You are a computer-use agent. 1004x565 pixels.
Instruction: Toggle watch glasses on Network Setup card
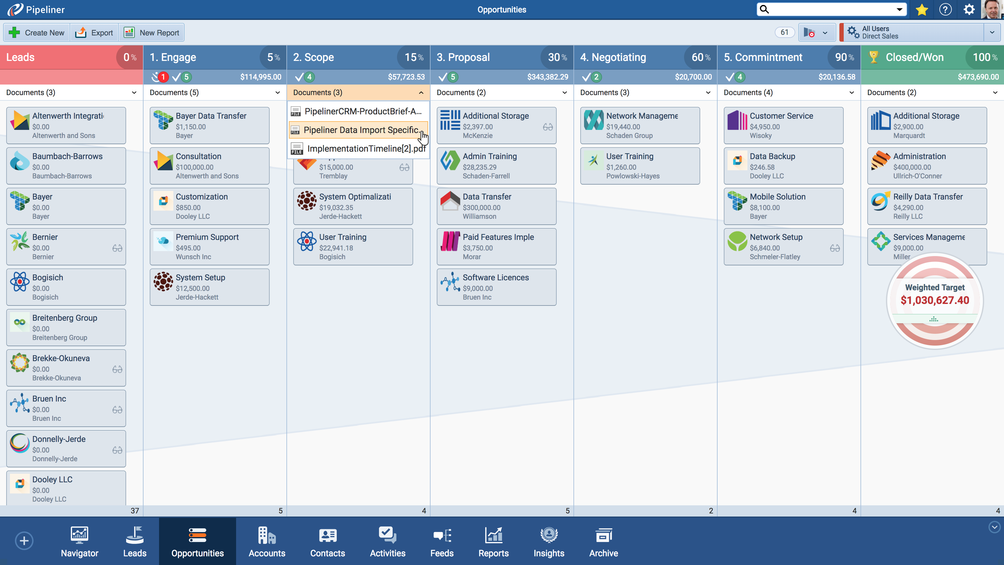(x=835, y=248)
